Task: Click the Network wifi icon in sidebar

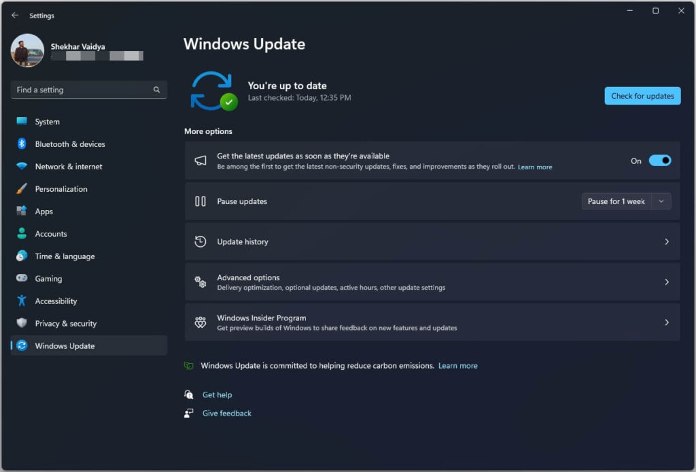Action: [x=22, y=166]
